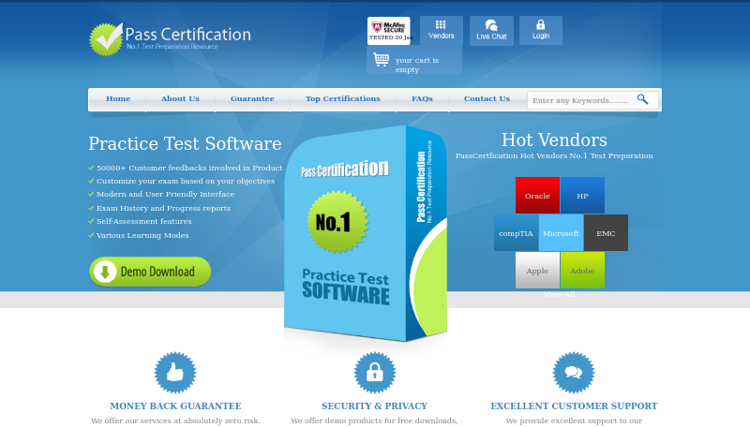Screen dimensions: 750x427
Task: Click 'Various Learning Modes' text
Action: [x=142, y=235]
